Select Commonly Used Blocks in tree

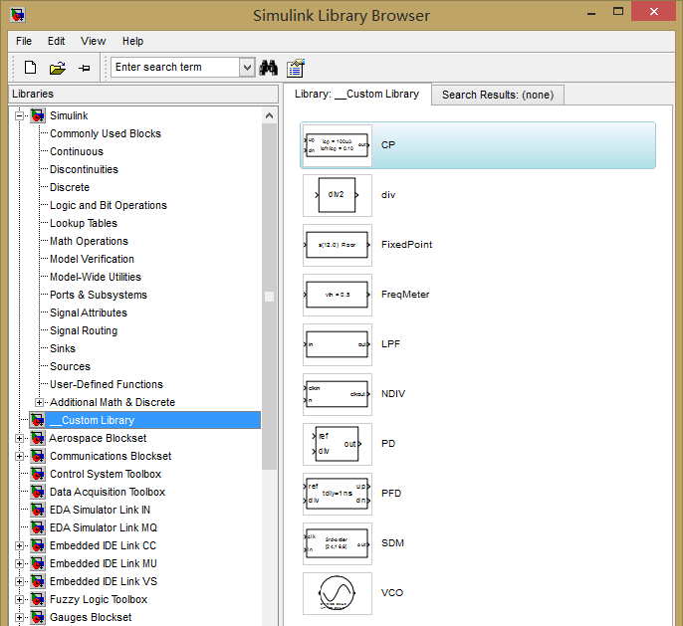[x=106, y=133]
